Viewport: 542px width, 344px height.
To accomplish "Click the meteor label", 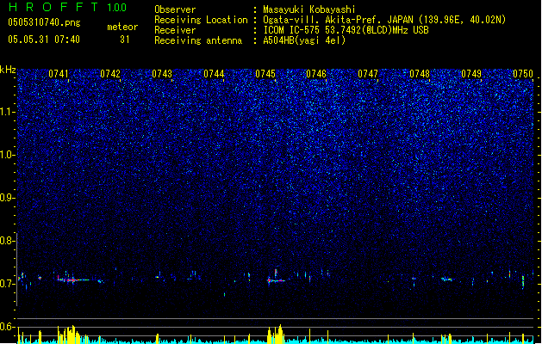I will click(122, 27).
